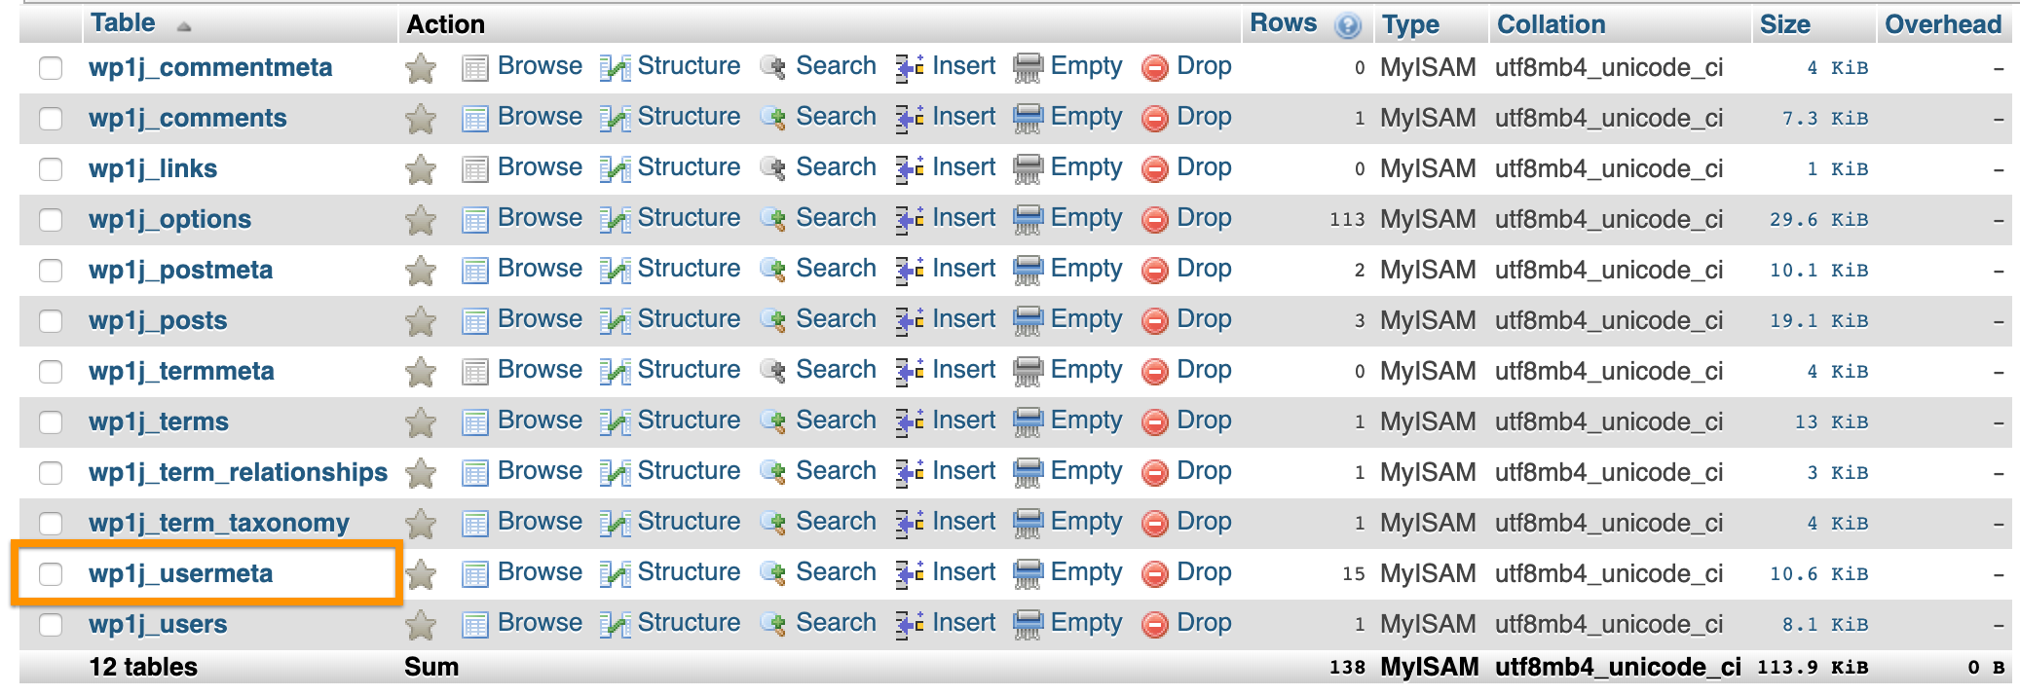Select the wp1j_posts row checkbox
Image resolution: width=2020 pixels, height=695 pixels.
(51, 321)
